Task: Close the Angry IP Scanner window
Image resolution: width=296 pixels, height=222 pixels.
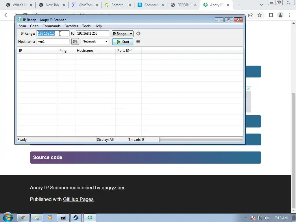Action: coord(238,20)
